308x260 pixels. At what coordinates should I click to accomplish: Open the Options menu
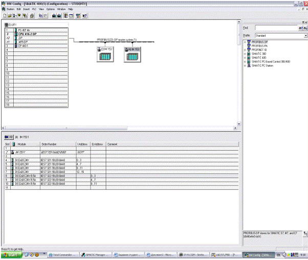pos(51,9)
